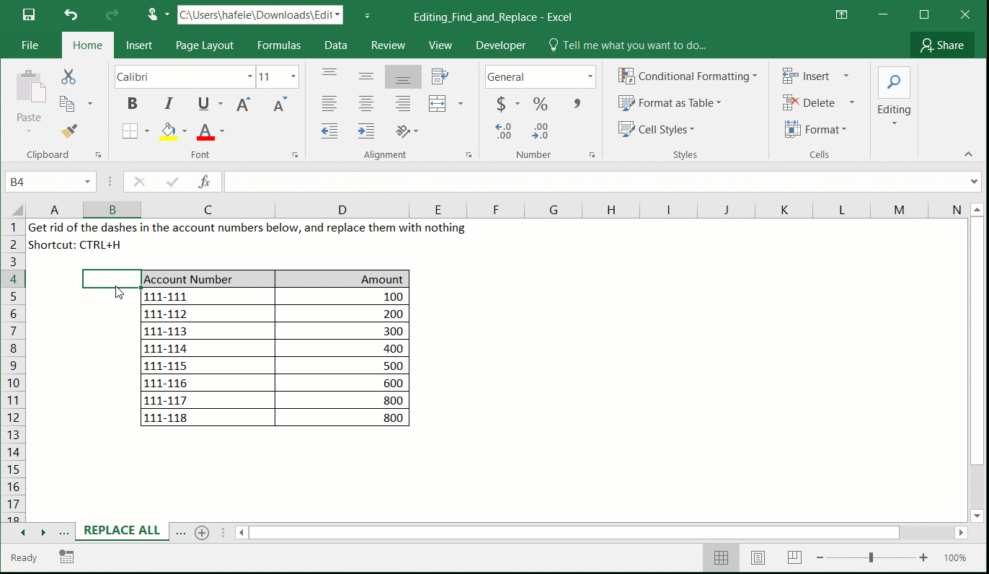Image resolution: width=989 pixels, height=574 pixels.
Task: Open the General number format dropdown
Action: (590, 77)
